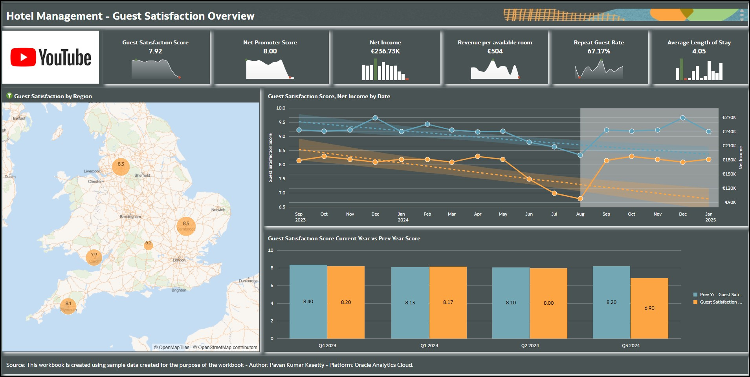
Task: Click the 'Q1 2024' axis label
Action: pyautogui.click(x=429, y=346)
